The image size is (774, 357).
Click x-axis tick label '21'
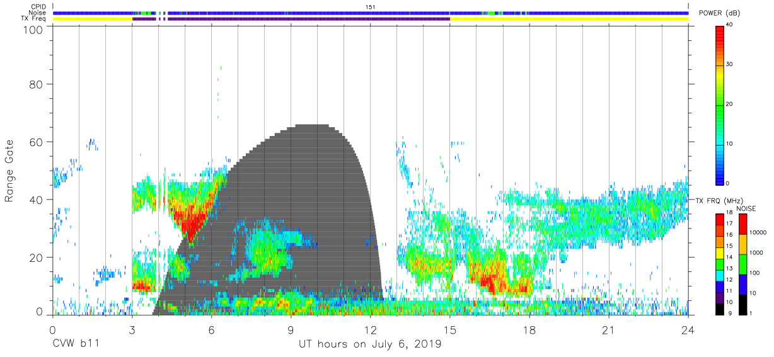coord(609,329)
